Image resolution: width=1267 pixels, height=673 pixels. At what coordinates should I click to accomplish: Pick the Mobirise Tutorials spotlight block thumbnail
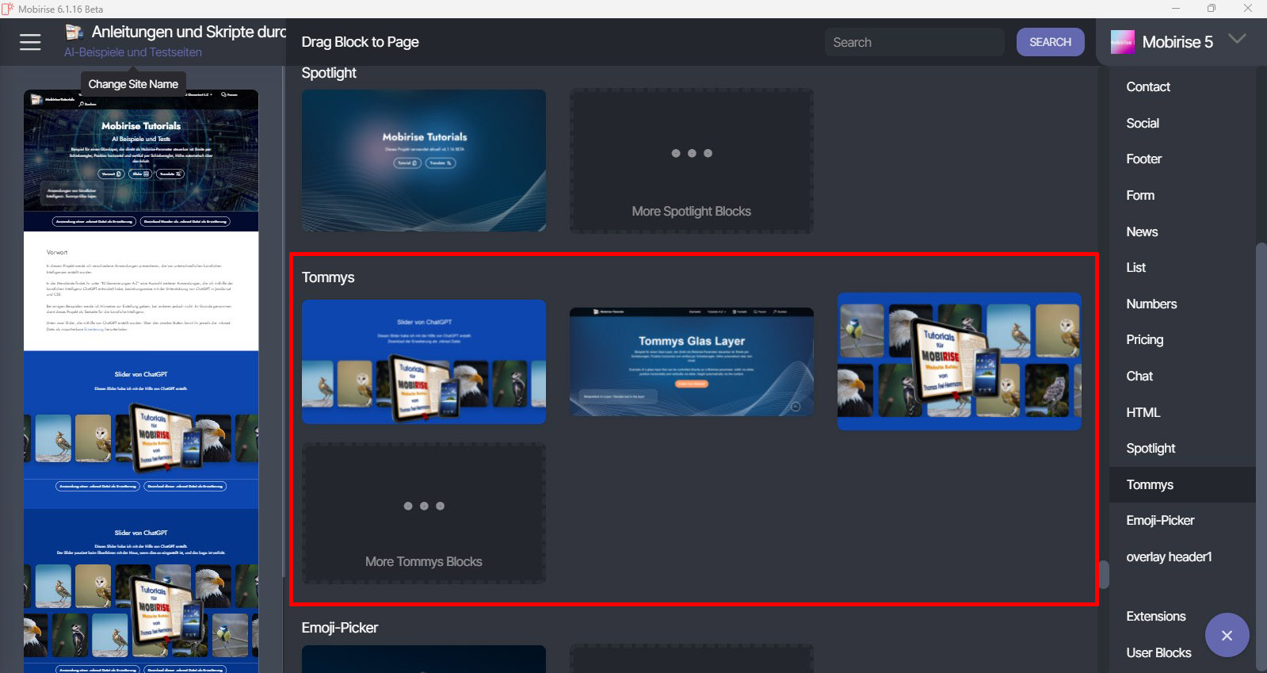point(424,161)
